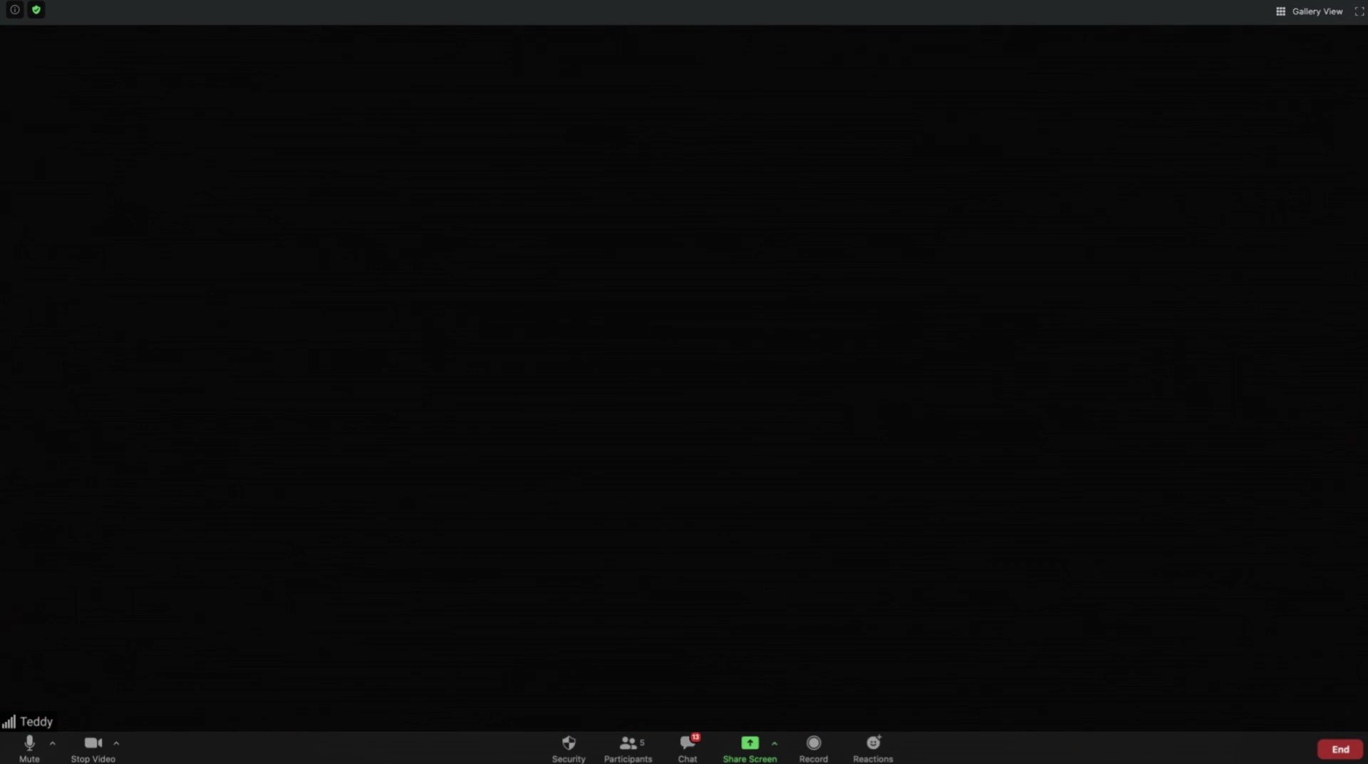Open the Chat panel
Image resolution: width=1368 pixels, height=764 pixels.
coord(688,748)
